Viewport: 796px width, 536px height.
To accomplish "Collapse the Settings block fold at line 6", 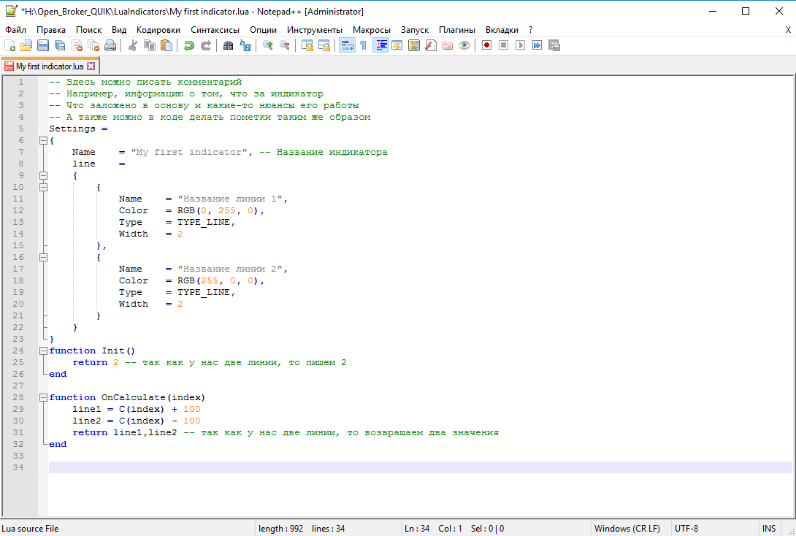I will [44, 141].
